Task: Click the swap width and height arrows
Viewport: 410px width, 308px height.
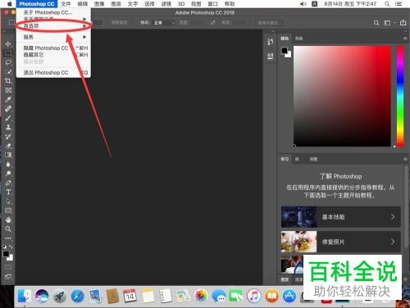Action: pyautogui.click(x=213, y=23)
